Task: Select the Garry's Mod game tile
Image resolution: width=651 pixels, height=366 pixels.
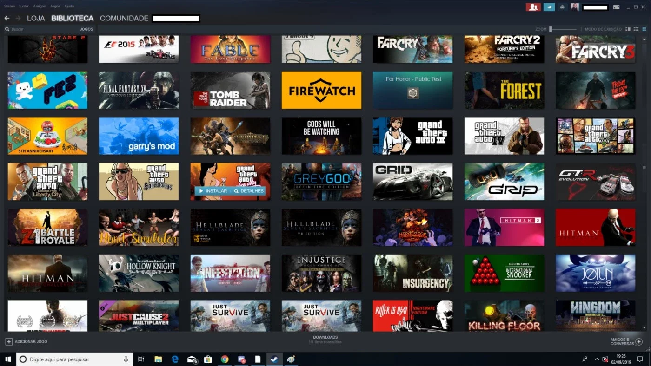Action: tap(139, 136)
